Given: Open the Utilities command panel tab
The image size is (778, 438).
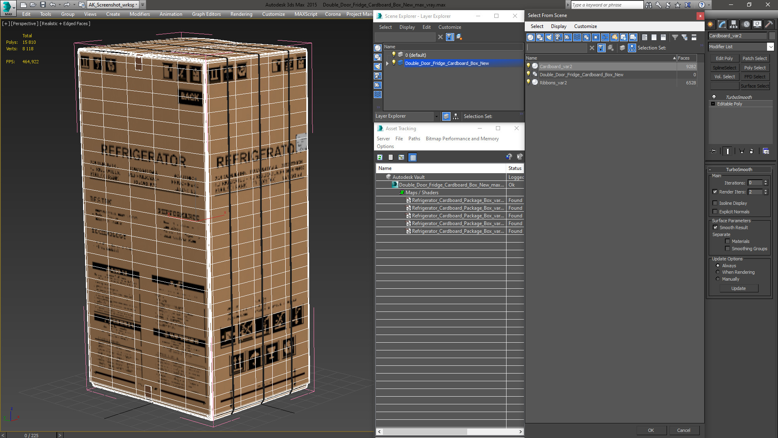Looking at the screenshot, I should click(769, 24).
